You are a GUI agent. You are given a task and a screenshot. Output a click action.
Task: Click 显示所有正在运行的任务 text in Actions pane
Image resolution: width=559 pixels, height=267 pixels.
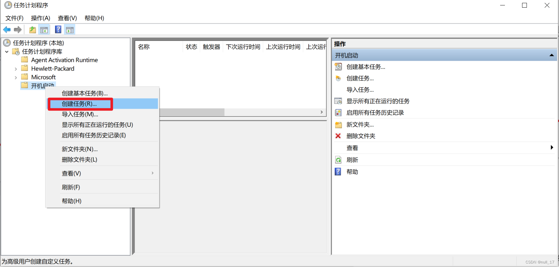pyautogui.click(x=378, y=101)
